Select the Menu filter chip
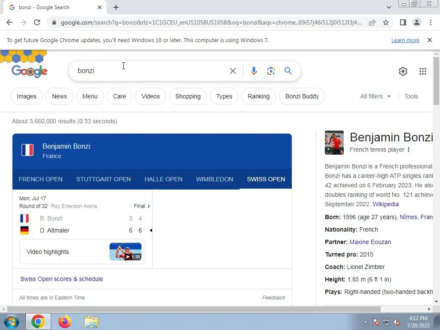Viewport: 440px width, 330px height. pyautogui.click(x=90, y=96)
